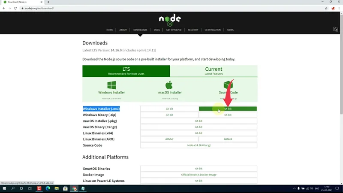
Task: Go back using the browser back arrow
Action: tap(3, 8)
